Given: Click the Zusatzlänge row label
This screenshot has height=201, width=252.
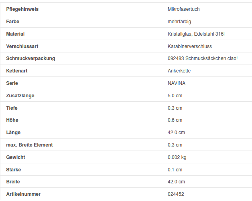Looking at the screenshot, I should (20, 96).
